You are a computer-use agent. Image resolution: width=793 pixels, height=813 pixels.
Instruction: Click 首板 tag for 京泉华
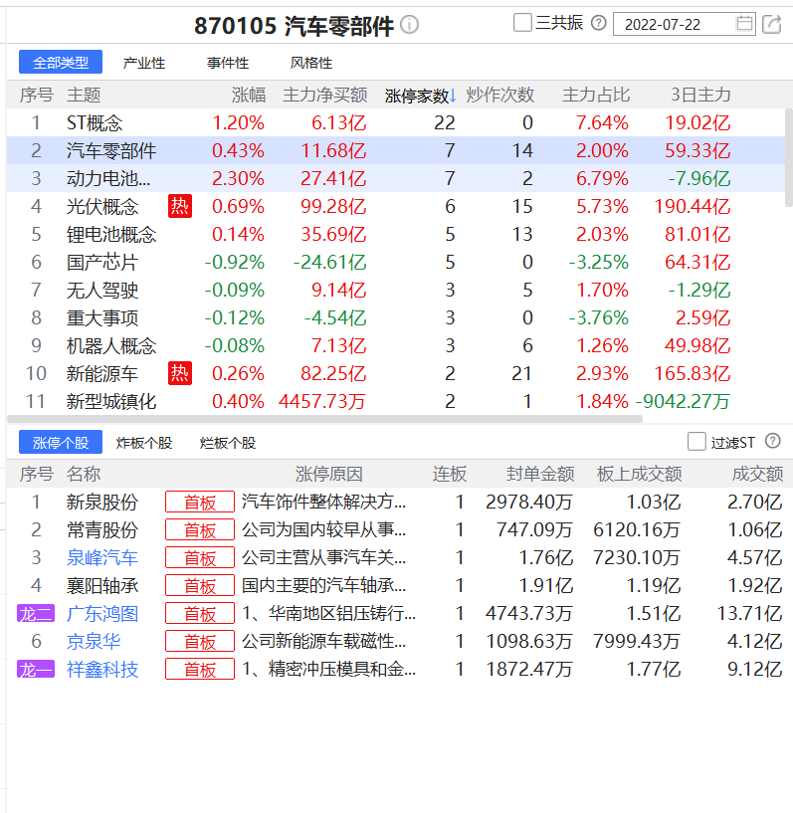tap(200, 642)
